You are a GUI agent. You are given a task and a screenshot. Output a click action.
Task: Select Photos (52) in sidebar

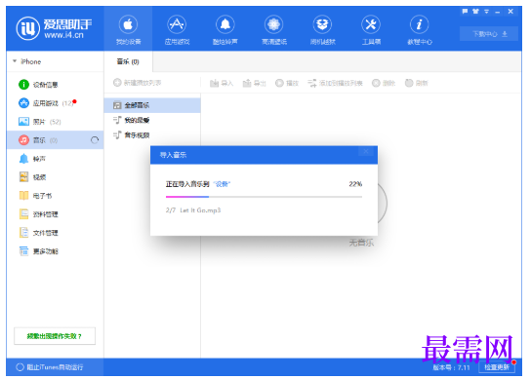[55, 122]
